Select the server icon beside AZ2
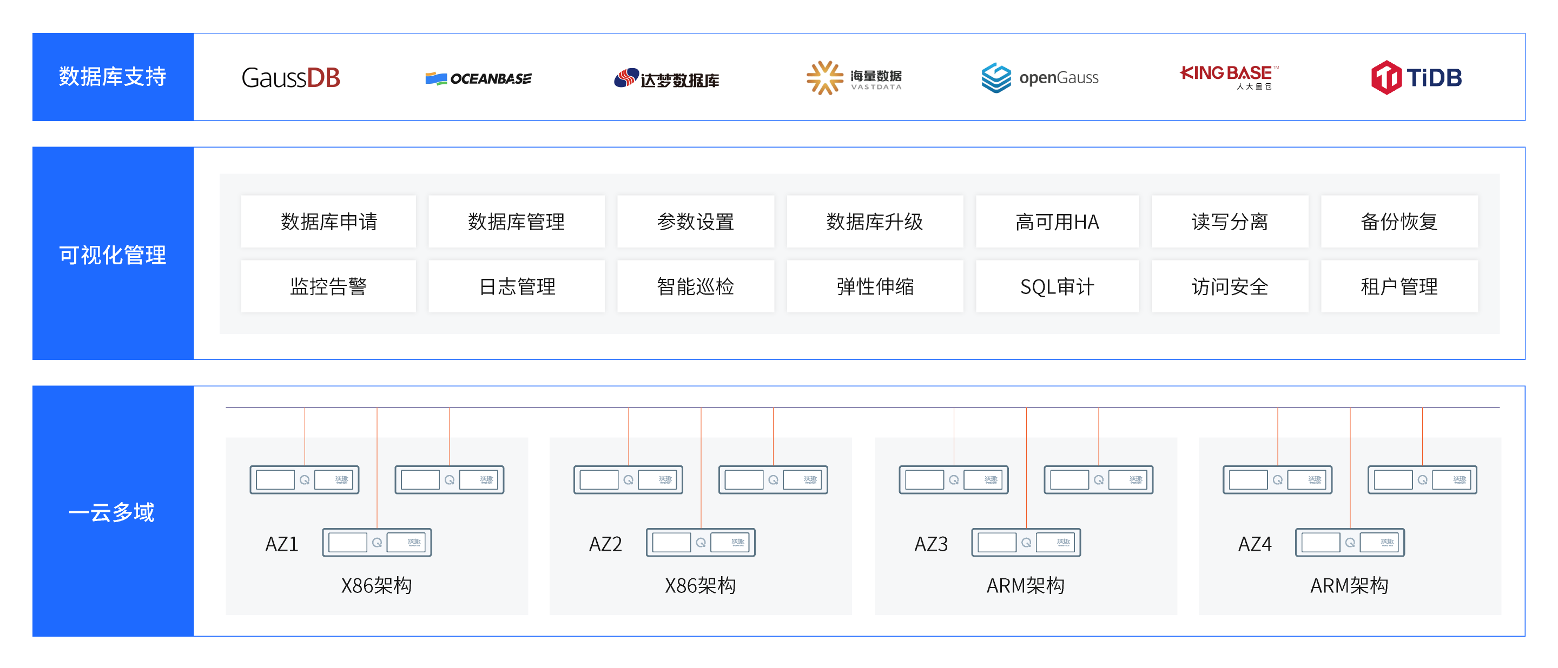This screenshot has width=1558, height=668. click(x=701, y=543)
